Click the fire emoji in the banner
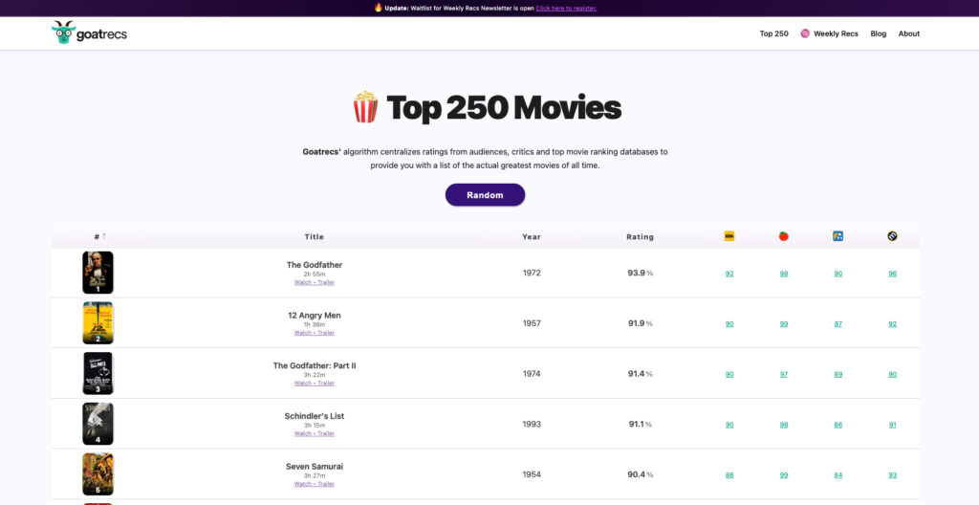This screenshot has width=979, height=505. (x=379, y=8)
